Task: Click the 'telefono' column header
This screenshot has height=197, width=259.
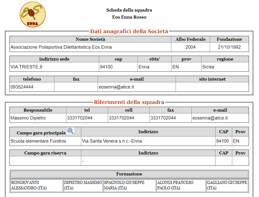Action: (x=32, y=79)
